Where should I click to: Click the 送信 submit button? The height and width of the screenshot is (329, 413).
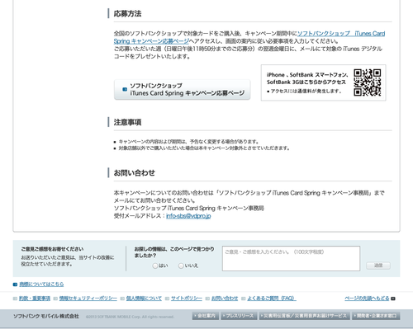[x=378, y=266]
